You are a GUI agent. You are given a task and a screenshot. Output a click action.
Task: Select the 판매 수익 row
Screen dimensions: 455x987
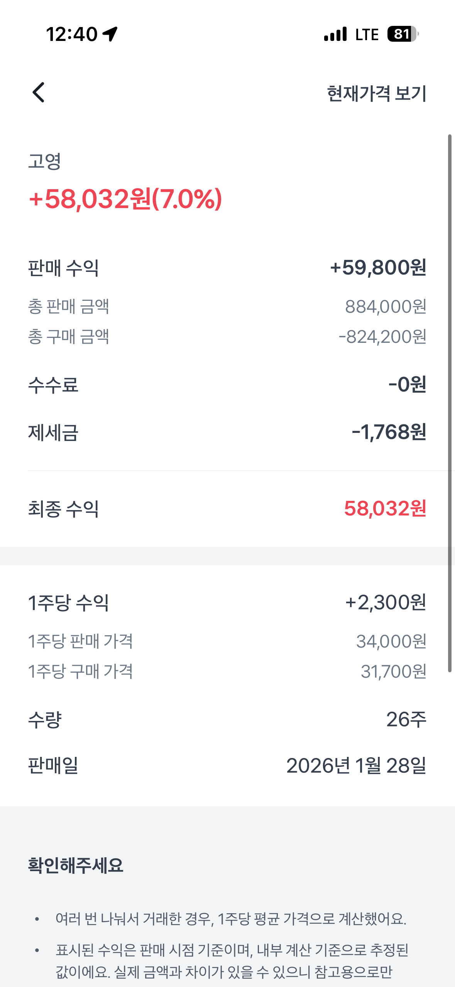tap(227, 268)
